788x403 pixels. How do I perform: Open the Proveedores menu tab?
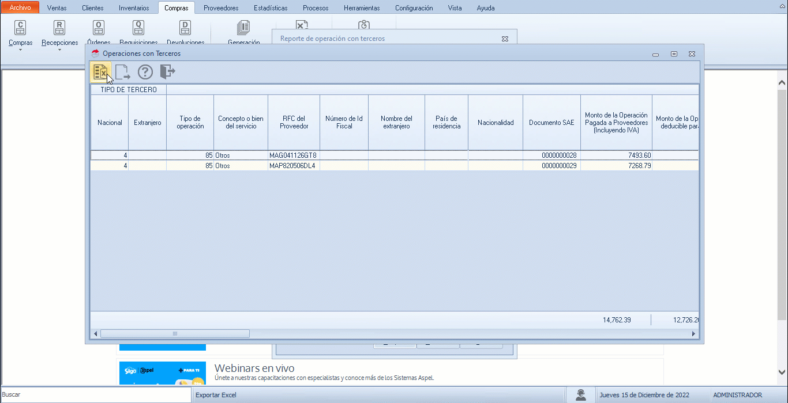[x=221, y=8]
